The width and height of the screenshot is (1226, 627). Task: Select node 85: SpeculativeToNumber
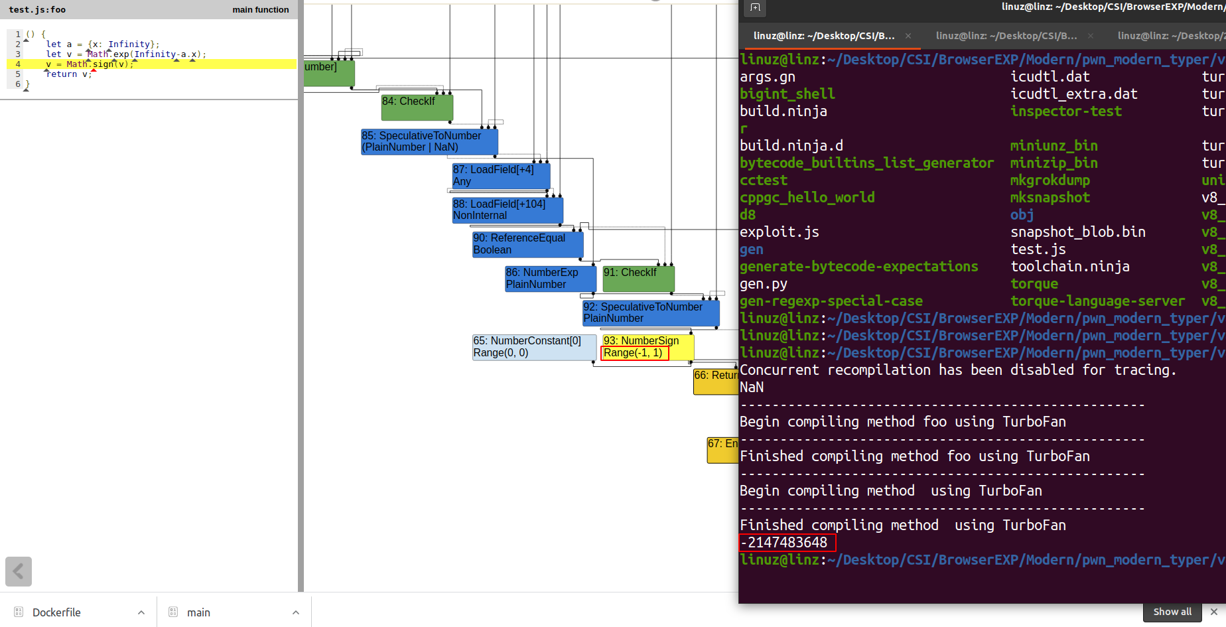429,141
